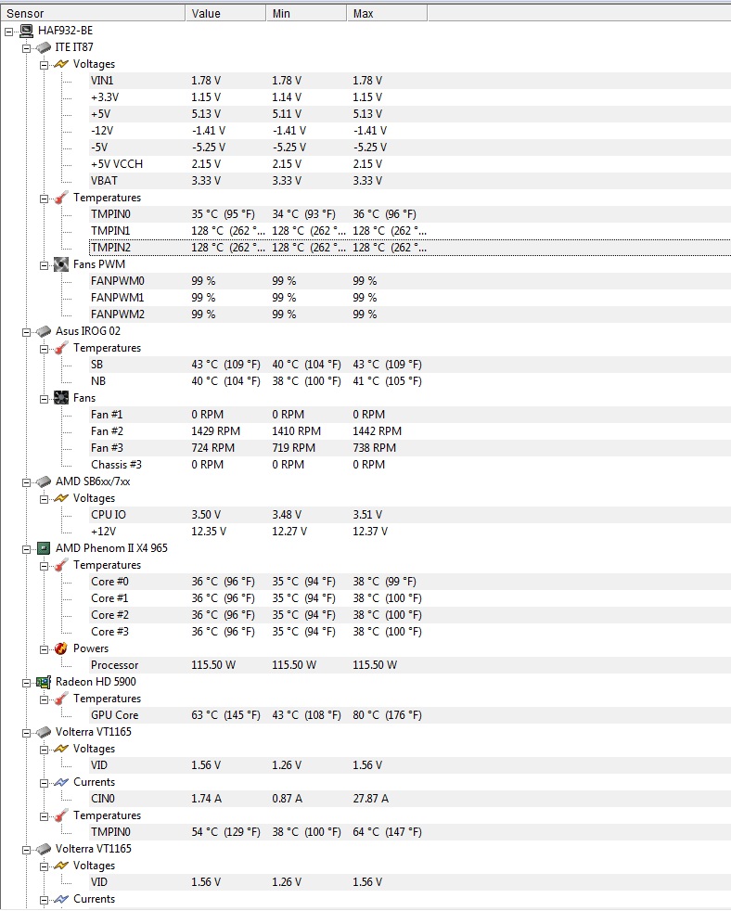Select the Core #0 temperature row

[410, 582]
